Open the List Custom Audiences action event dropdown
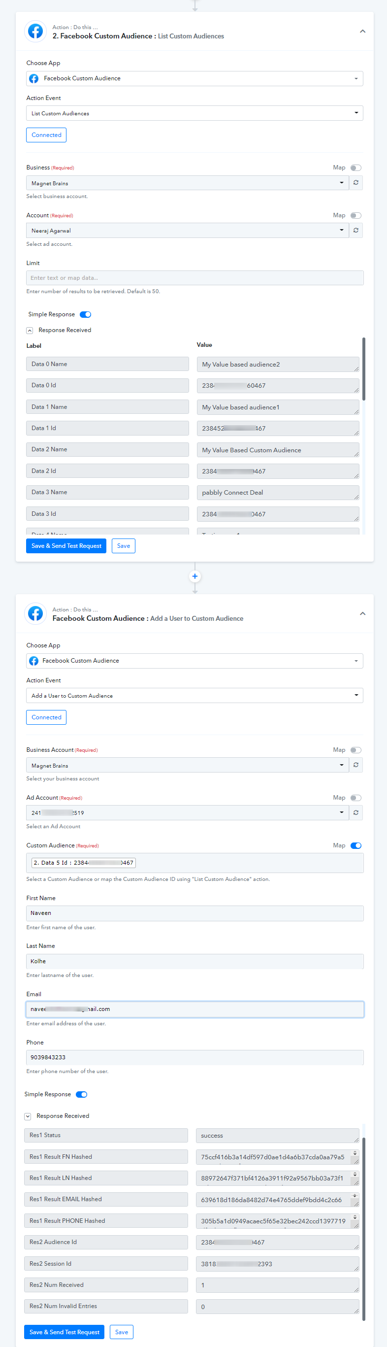387x1347 pixels. pyautogui.click(x=194, y=113)
